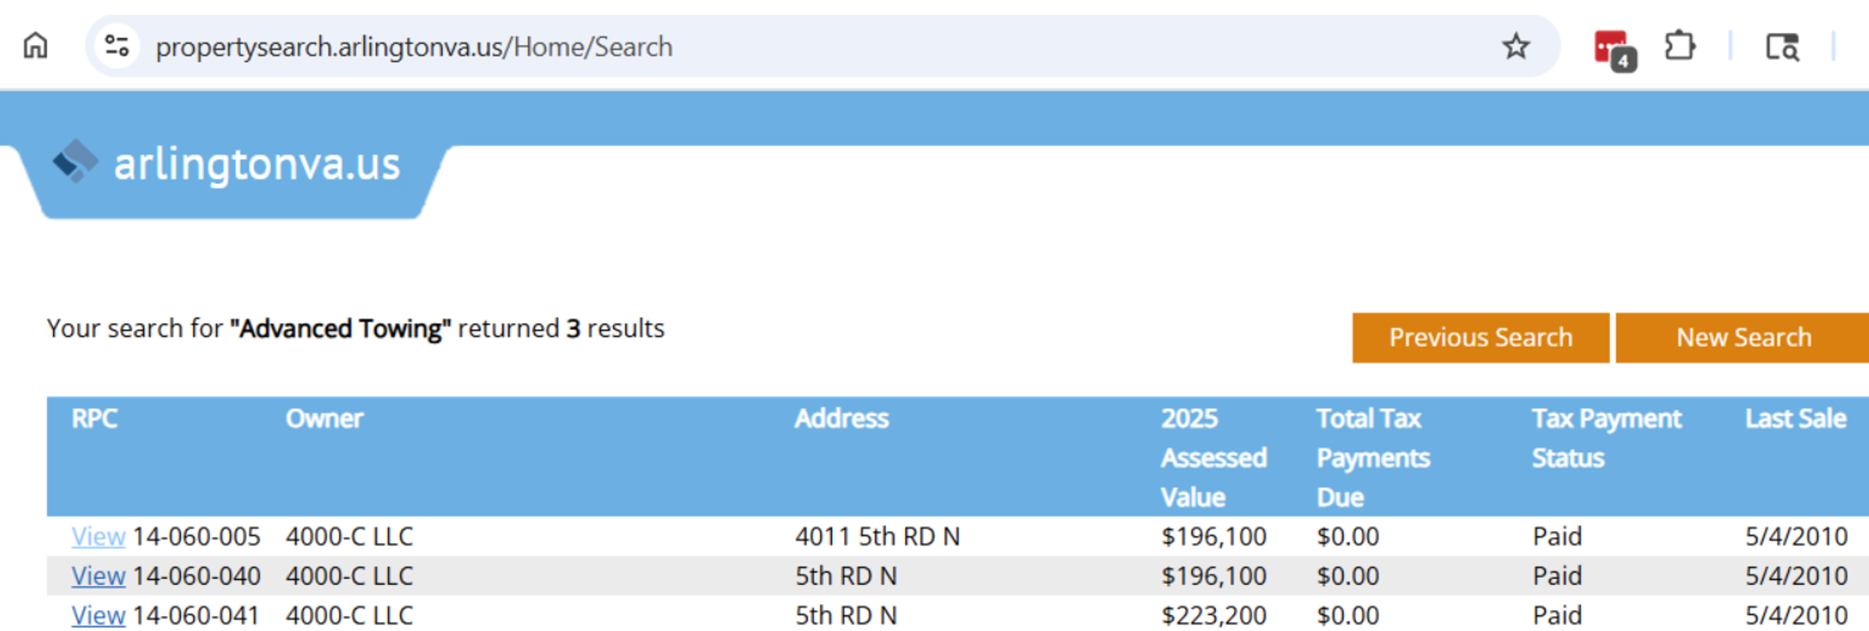Screen dimensions: 1869x631
Task: Sort by 2025 Assessed Value header
Action: tap(1212, 457)
